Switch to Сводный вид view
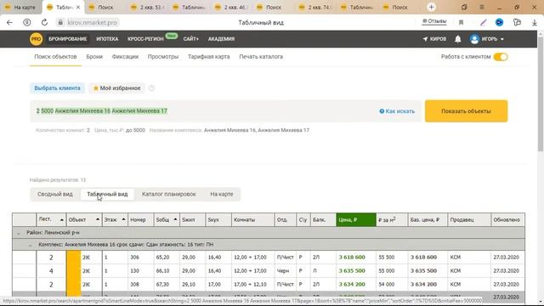The height and width of the screenshot is (306, 544). click(x=55, y=195)
